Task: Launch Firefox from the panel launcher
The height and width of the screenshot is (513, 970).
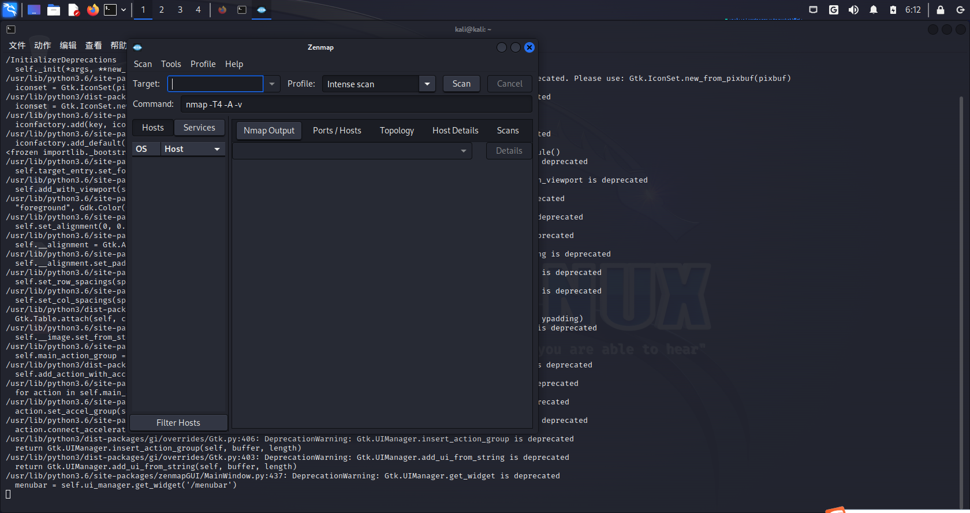Action: 92,10
